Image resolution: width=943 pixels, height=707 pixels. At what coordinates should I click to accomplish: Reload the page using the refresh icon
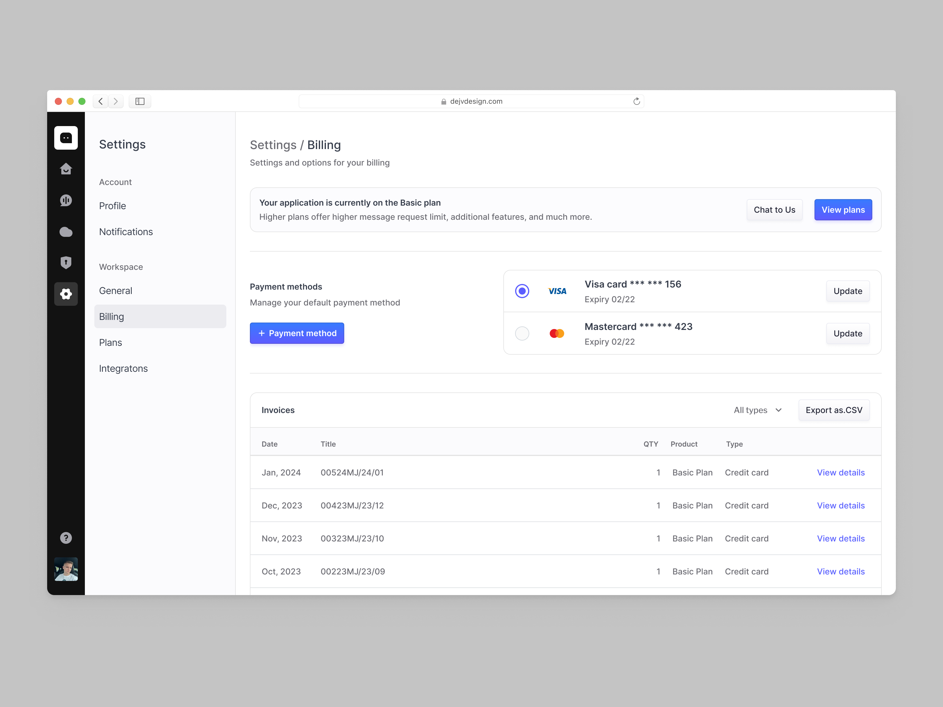[x=637, y=101]
